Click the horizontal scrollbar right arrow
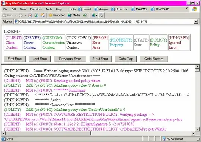 193,133
